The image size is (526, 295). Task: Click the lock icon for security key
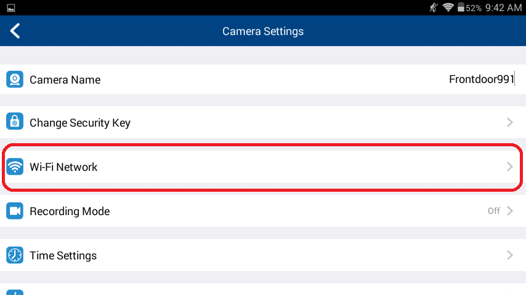[15, 122]
